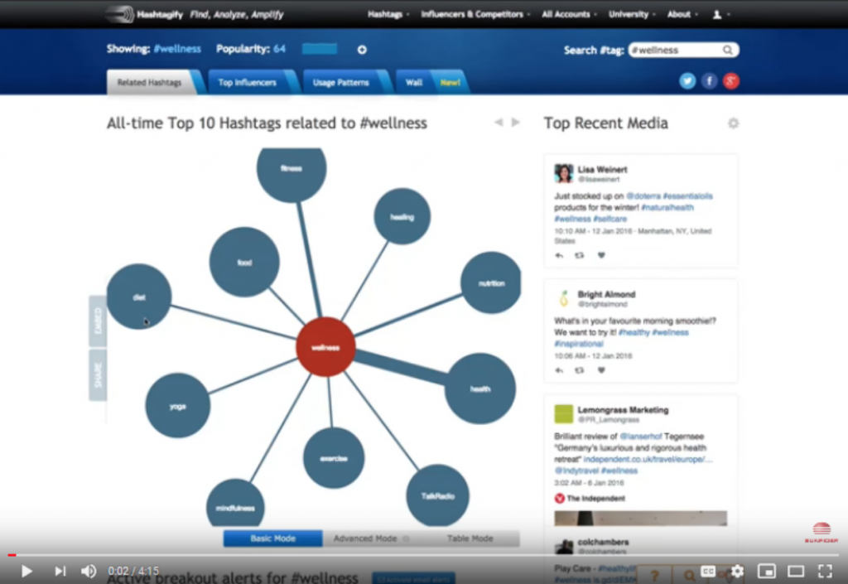Image resolution: width=848 pixels, height=584 pixels.
Task: Go to previous hashtag chart arrow
Action: pos(499,123)
